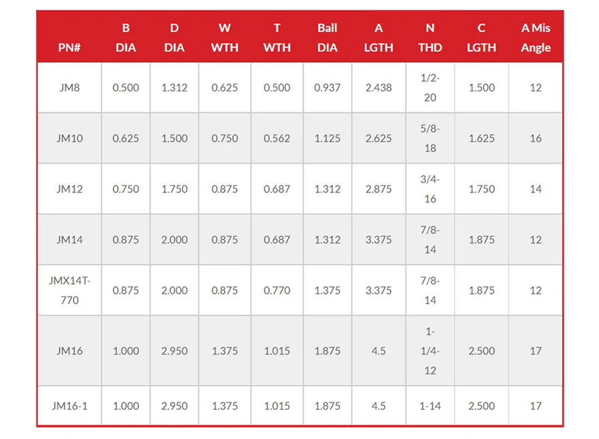This screenshot has width=599, height=439.
Task: Click the C LGTH column header
Action: (x=481, y=37)
